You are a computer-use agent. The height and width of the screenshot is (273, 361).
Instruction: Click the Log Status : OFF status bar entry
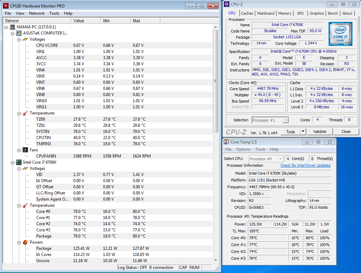click(x=132, y=268)
